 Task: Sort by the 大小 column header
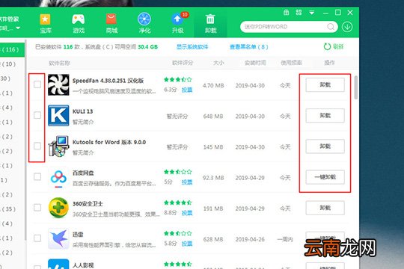[218, 63]
